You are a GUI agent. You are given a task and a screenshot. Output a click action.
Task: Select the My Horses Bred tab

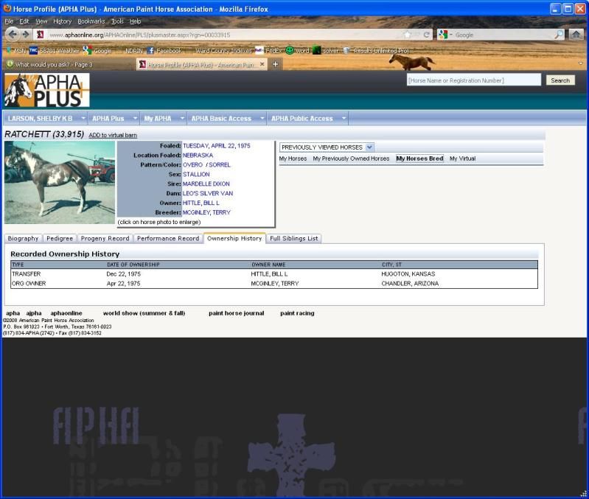[x=419, y=158]
